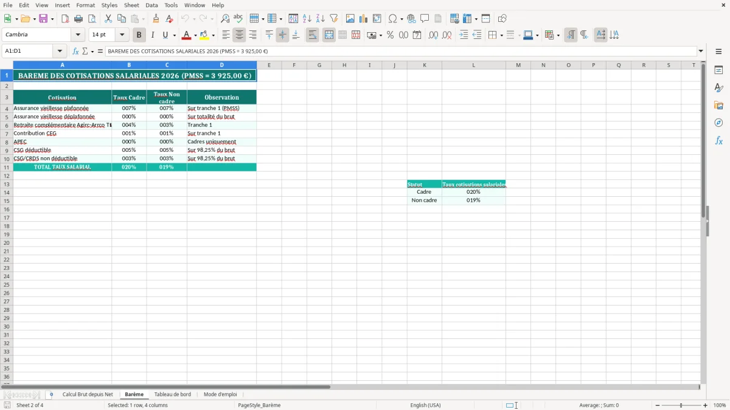The width and height of the screenshot is (730, 410).
Task: Insert a comment
Action: point(425,19)
